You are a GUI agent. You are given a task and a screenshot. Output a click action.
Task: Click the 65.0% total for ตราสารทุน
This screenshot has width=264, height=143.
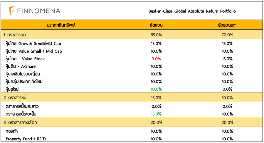click(x=156, y=35)
